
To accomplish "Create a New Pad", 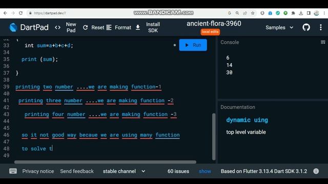I will [71, 27].
